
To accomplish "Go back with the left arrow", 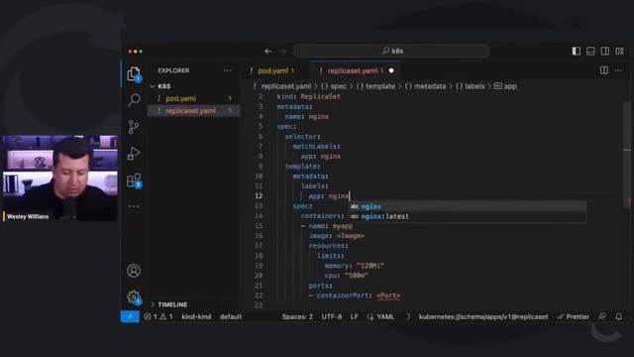I will tap(268, 51).
